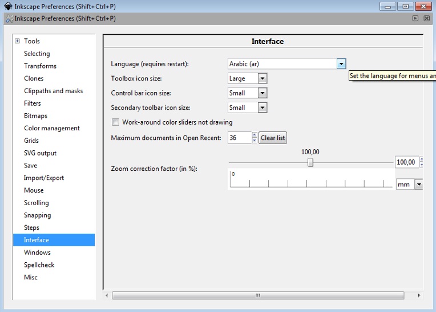Click the Clear list button
Screen dimensions: 436x312
click(273, 138)
